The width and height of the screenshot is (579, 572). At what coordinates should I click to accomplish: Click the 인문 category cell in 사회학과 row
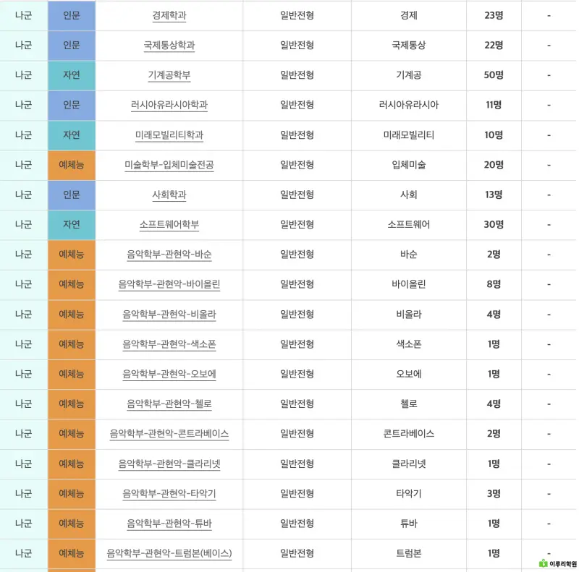point(72,195)
